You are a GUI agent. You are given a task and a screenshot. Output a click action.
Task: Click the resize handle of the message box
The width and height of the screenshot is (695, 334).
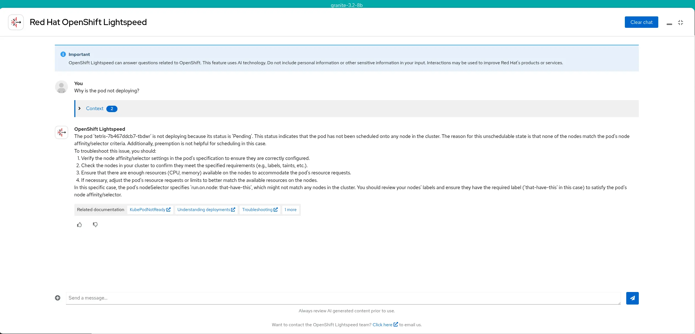(619, 303)
